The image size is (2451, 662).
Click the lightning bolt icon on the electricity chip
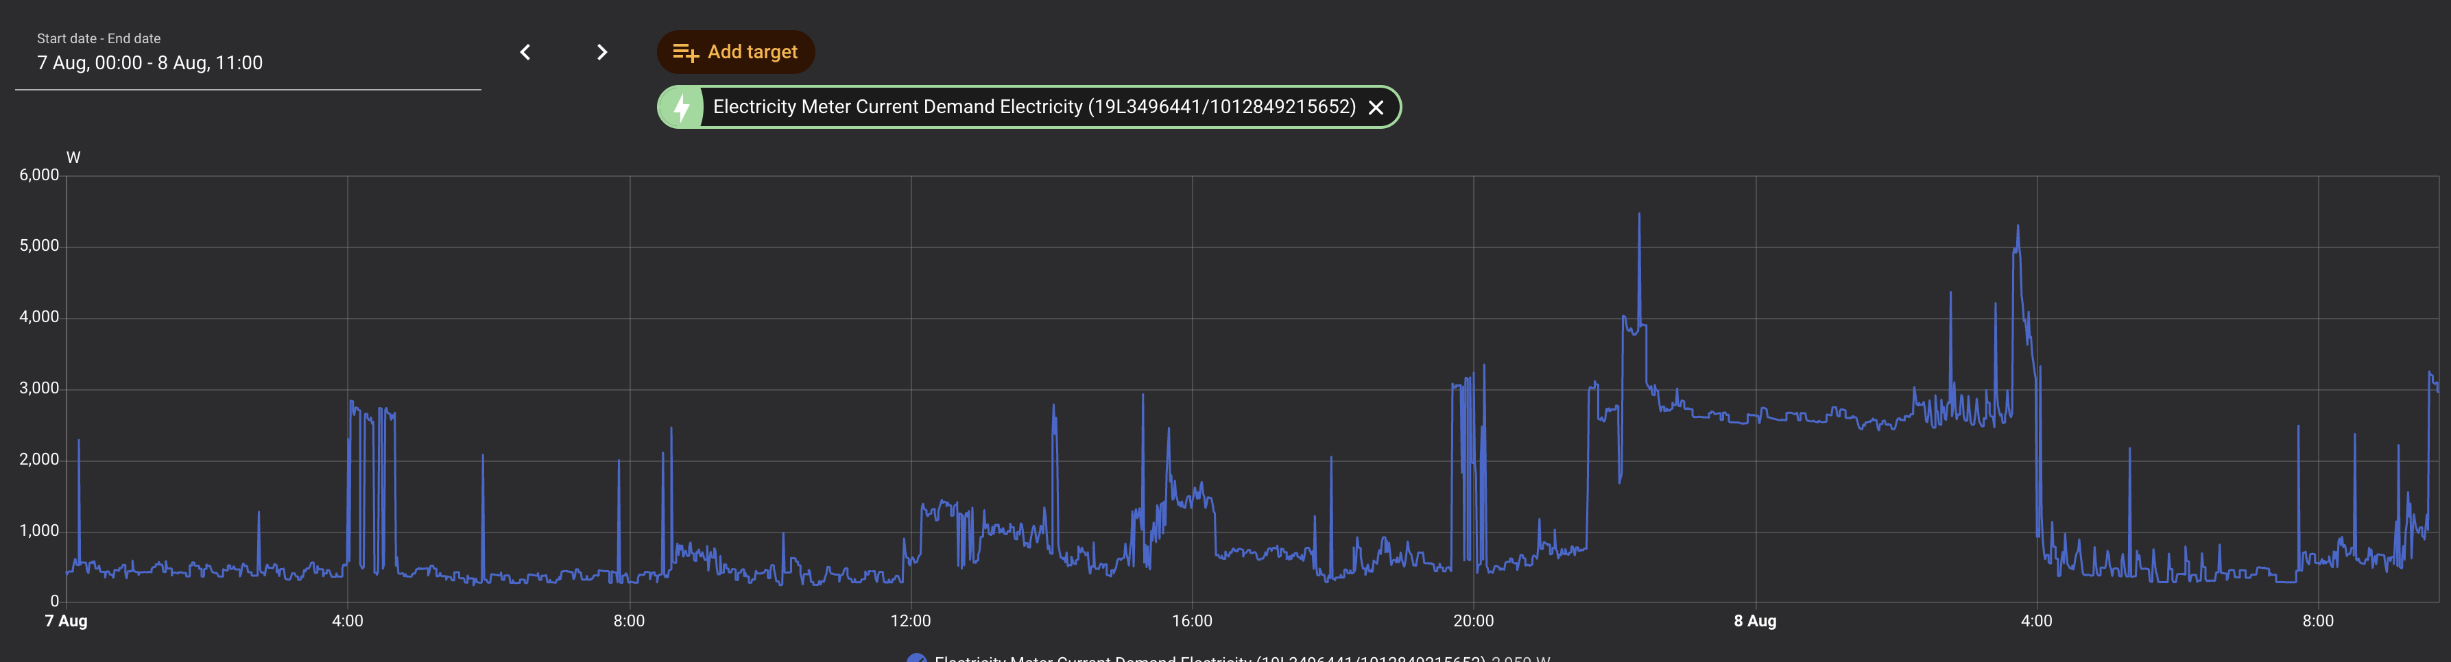tap(681, 106)
